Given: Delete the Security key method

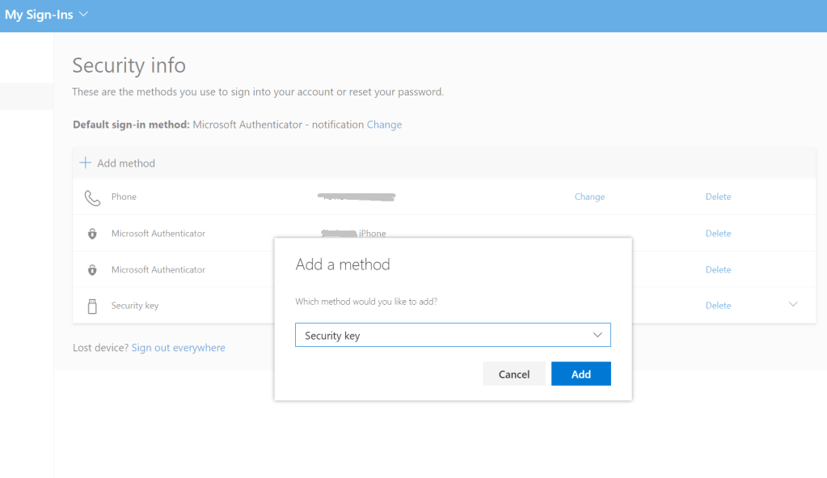Looking at the screenshot, I should (x=718, y=305).
